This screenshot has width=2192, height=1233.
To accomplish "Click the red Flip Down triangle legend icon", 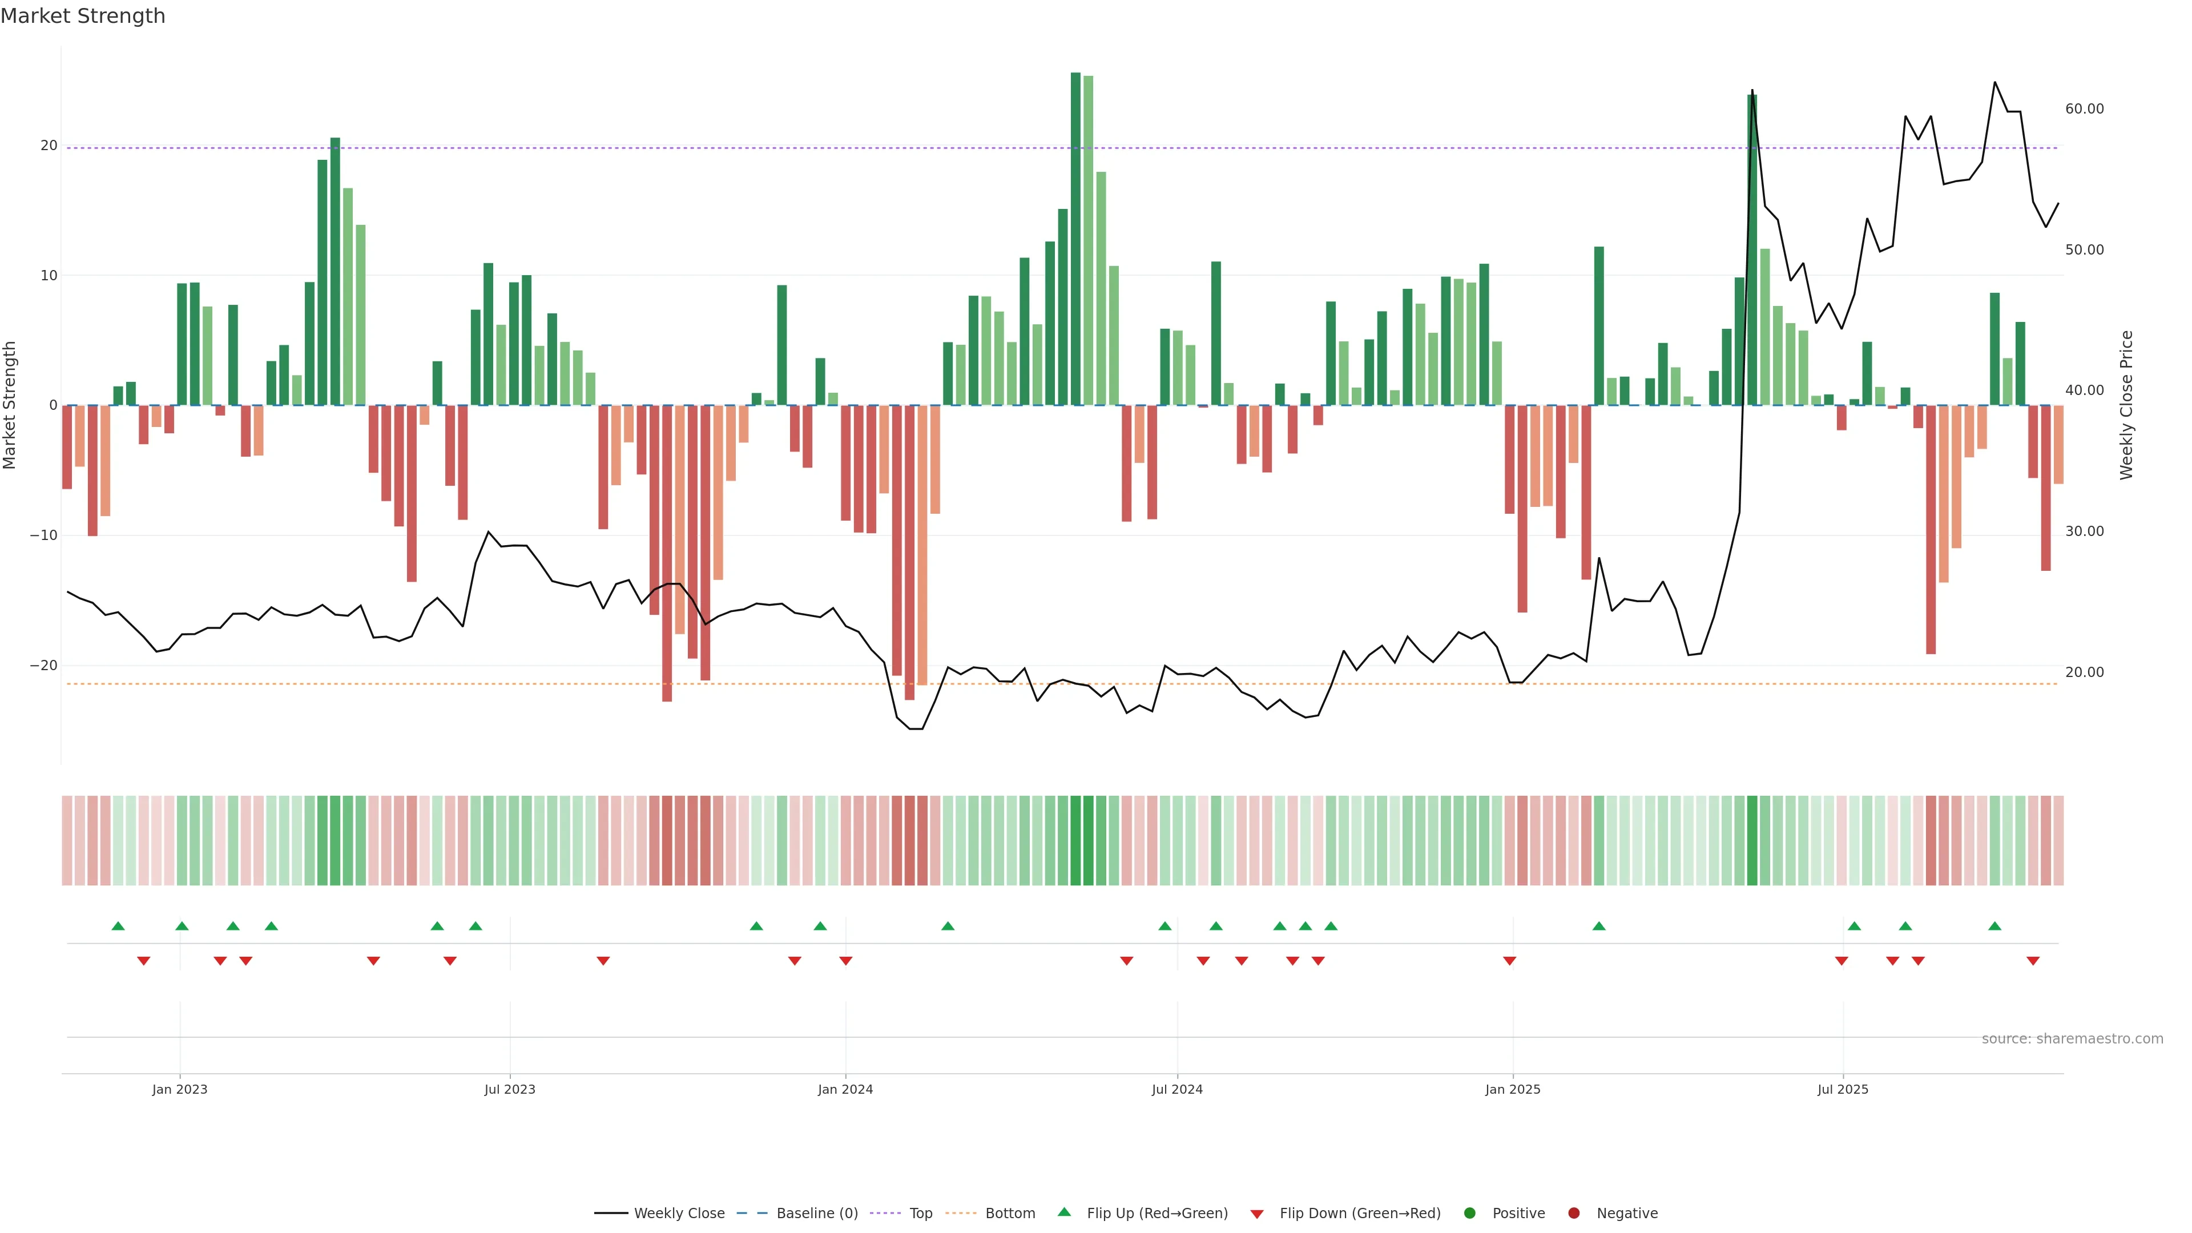I will [x=1257, y=1214].
